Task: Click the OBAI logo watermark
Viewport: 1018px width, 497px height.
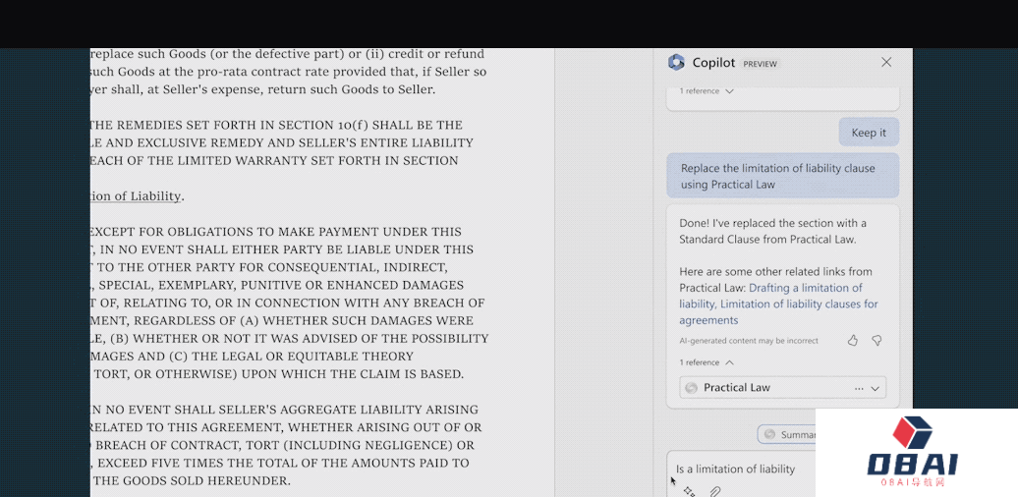Action: tap(916, 452)
